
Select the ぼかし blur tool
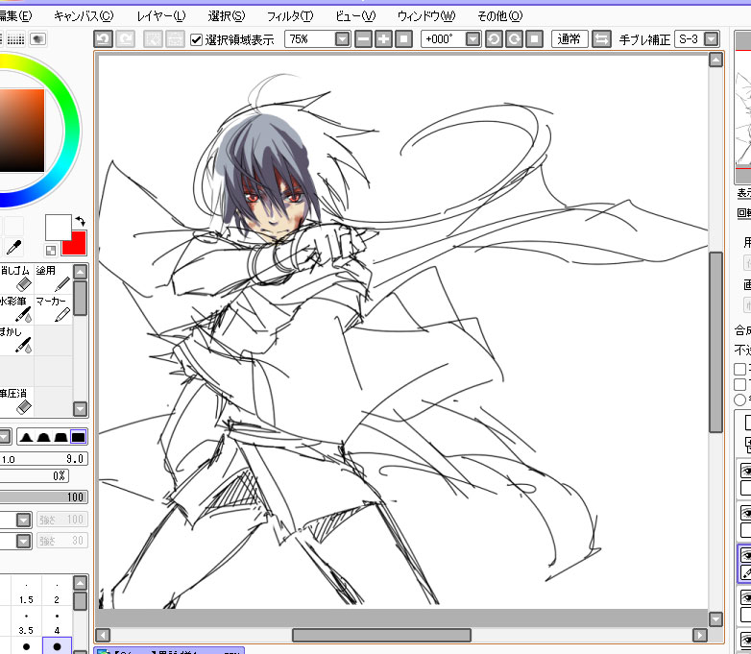point(15,340)
